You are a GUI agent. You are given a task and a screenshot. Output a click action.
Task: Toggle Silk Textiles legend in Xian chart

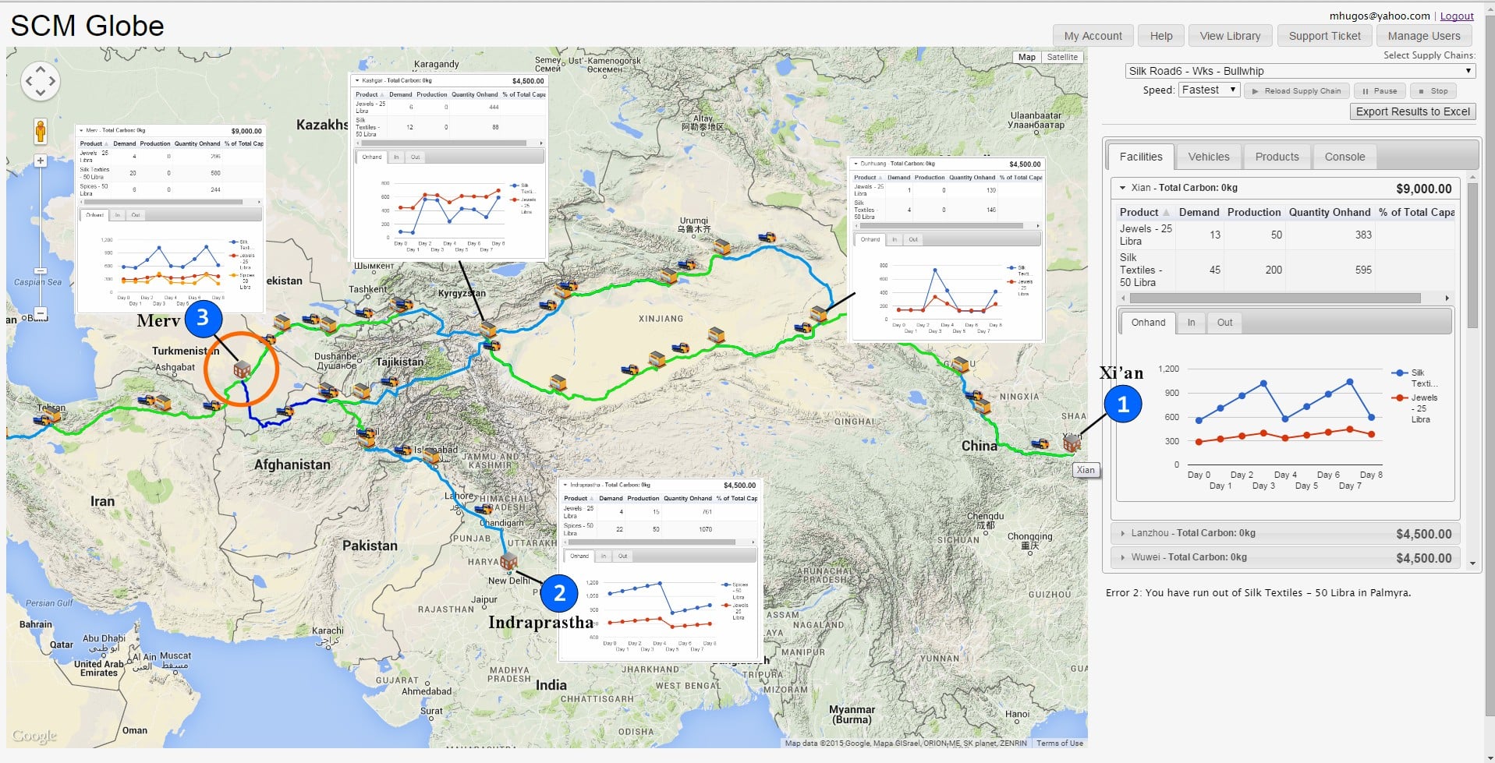[x=1415, y=378]
